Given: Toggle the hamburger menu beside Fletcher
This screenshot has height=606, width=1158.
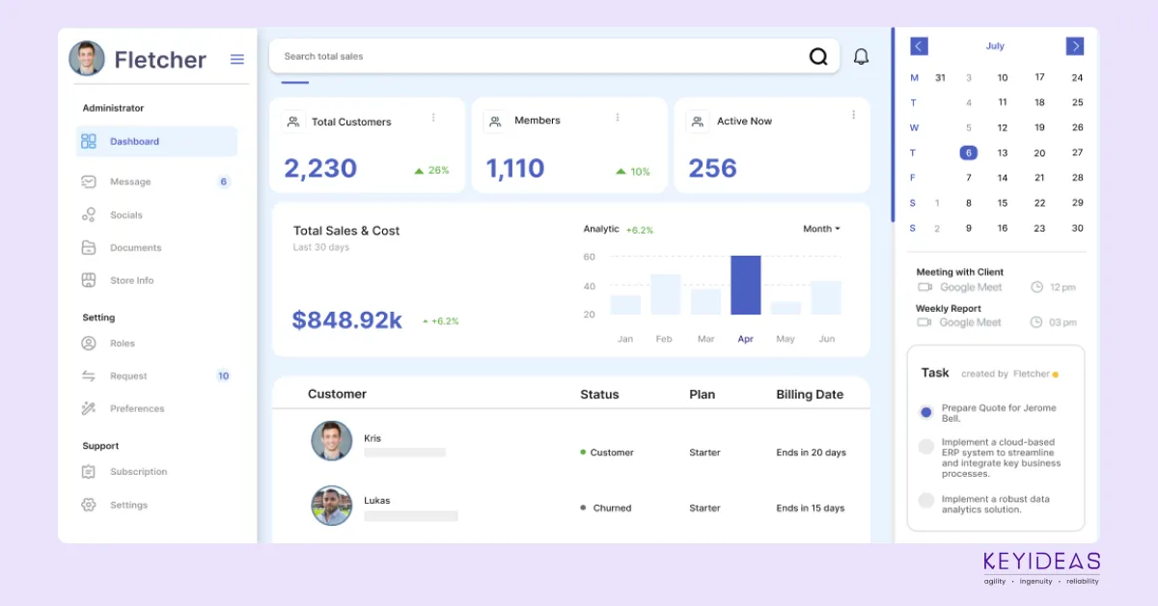Looking at the screenshot, I should [236, 60].
